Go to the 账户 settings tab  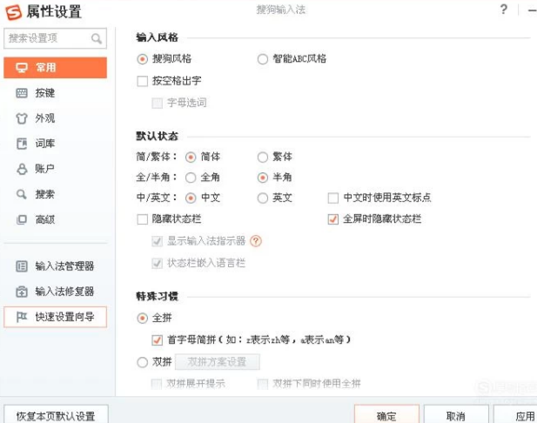pos(55,169)
